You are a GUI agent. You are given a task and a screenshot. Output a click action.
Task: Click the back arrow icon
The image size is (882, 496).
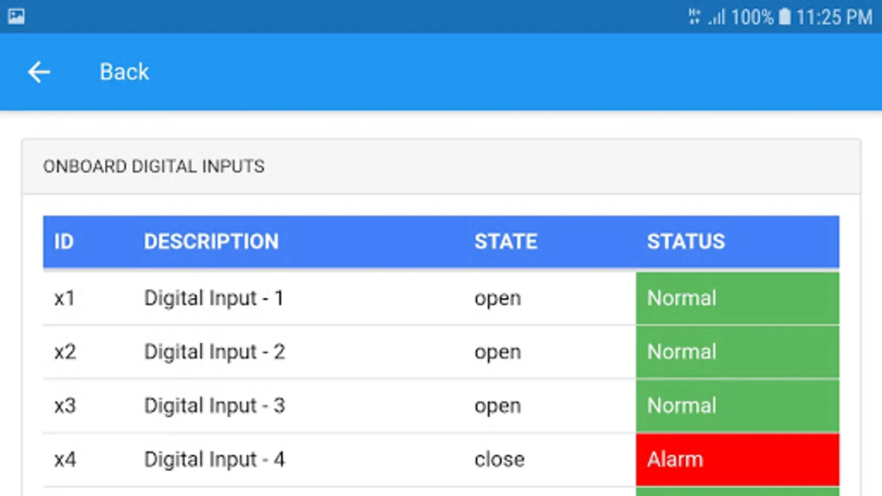click(39, 72)
